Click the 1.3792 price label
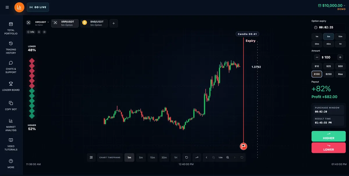 tap(256, 67)
